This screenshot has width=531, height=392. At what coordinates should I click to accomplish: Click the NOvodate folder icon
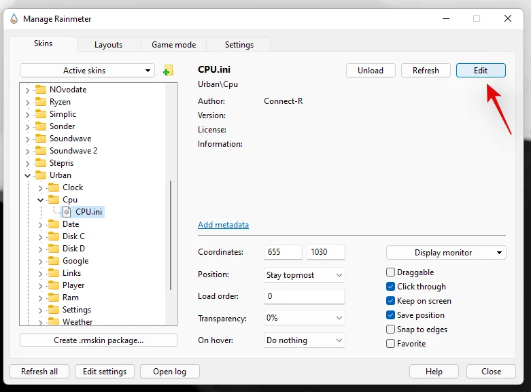point(41,90)
